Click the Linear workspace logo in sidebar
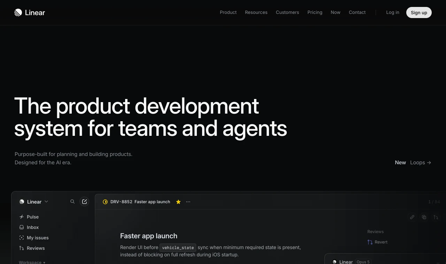Viewport: 446px width, 264px height. click(x=22, y=202)
